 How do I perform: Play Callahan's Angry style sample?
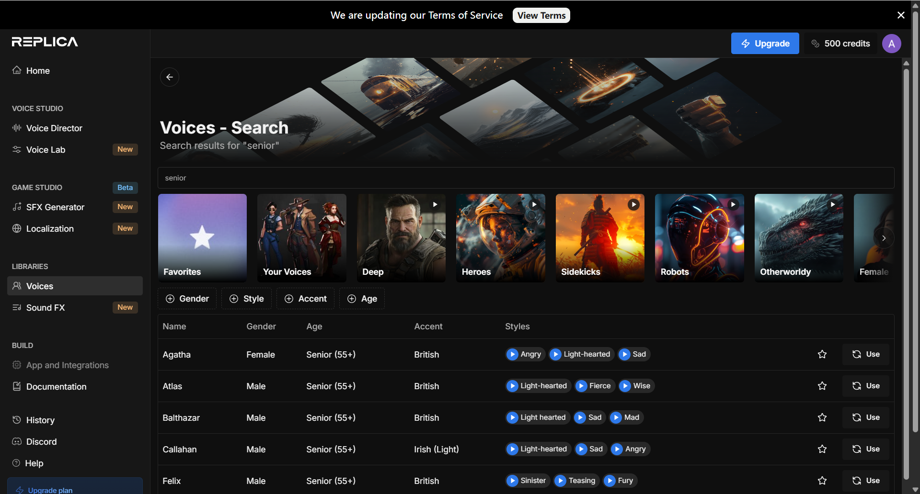pos(617,449)
